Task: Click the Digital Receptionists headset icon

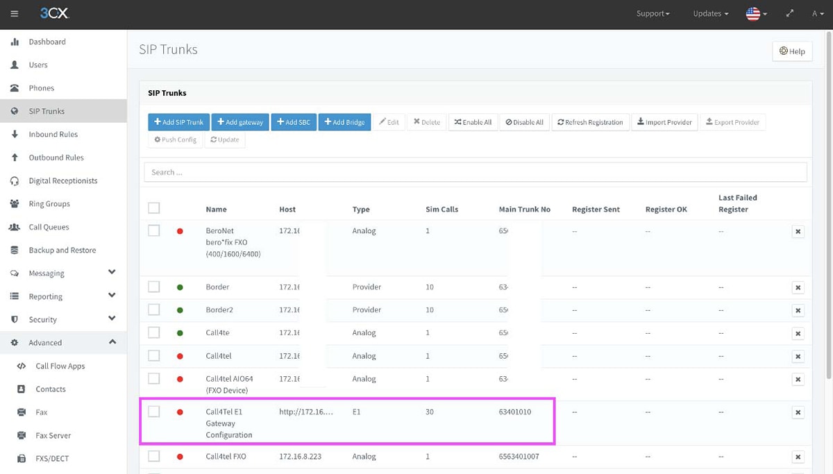Action: click(15, 180)
